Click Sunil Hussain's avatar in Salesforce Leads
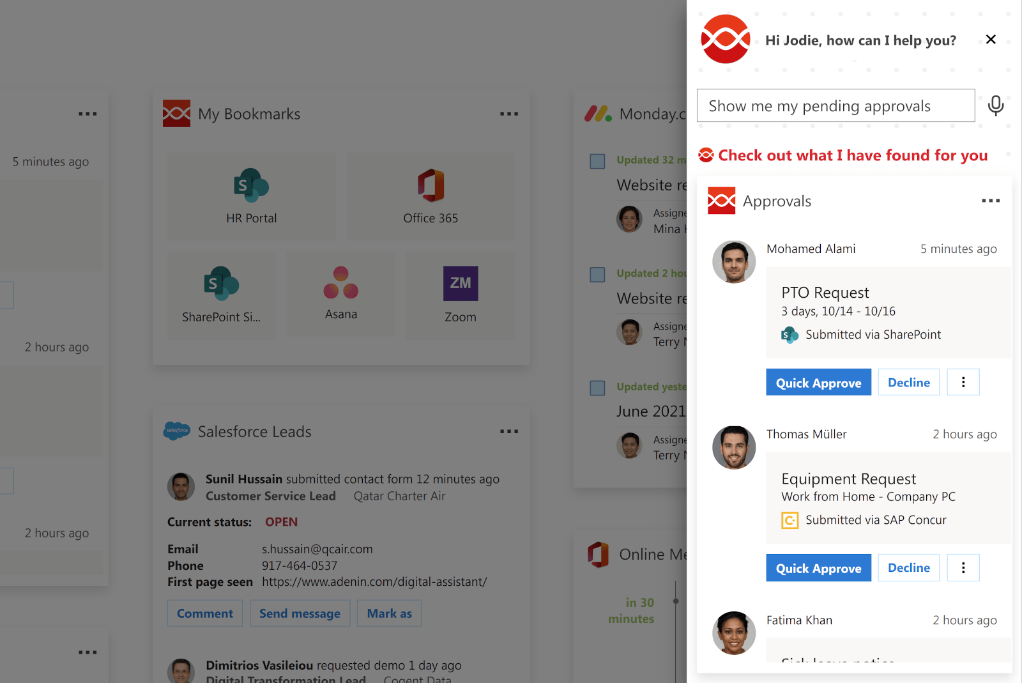The image size is (1022, 683). click(x=181, y=487)
